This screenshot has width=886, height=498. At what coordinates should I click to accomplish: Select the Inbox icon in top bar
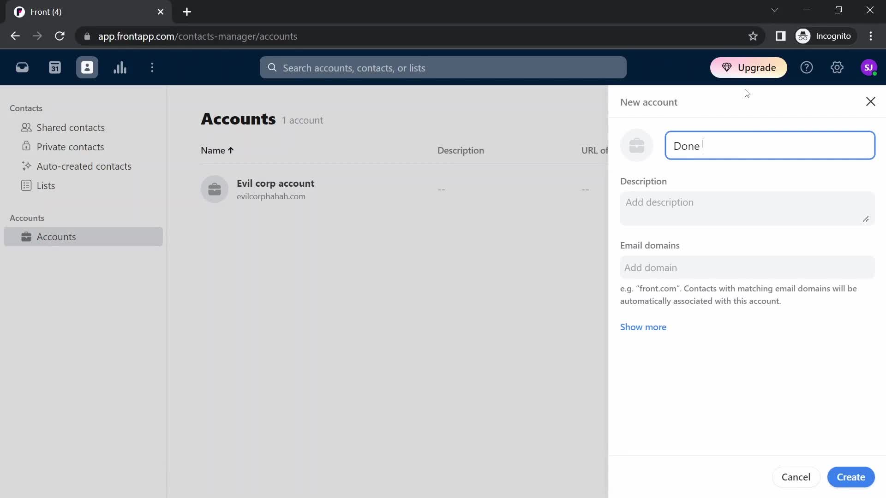(x=23, y=67)
